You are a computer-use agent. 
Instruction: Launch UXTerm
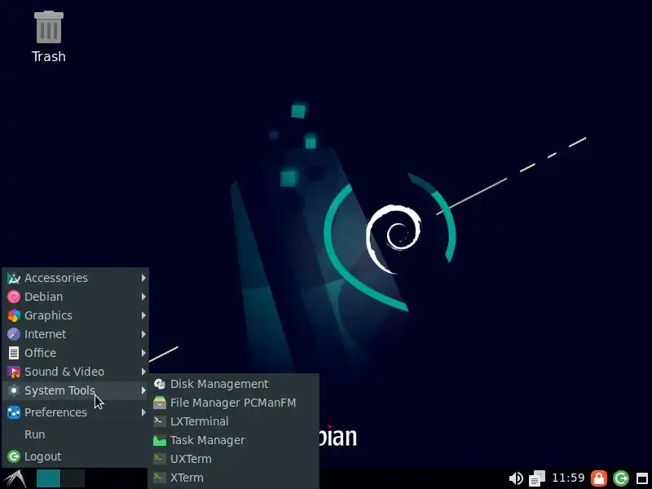(x=234, y=459)
